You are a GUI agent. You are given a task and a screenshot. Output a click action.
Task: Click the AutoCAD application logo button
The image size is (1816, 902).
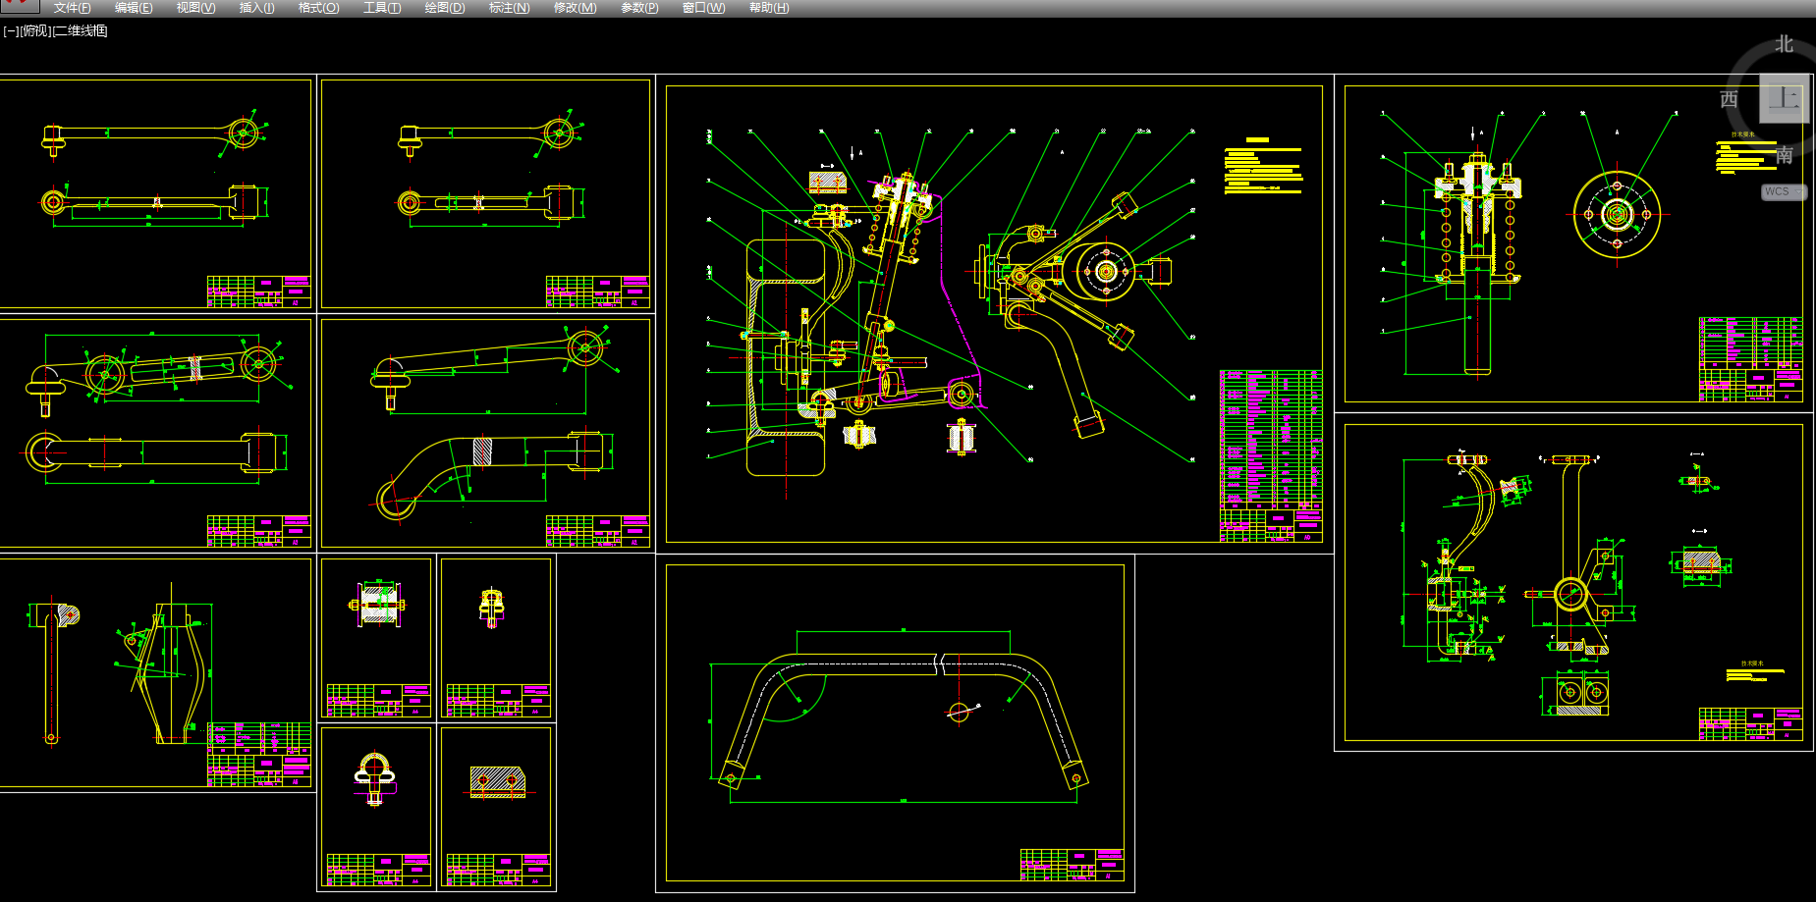click(19, 5)
